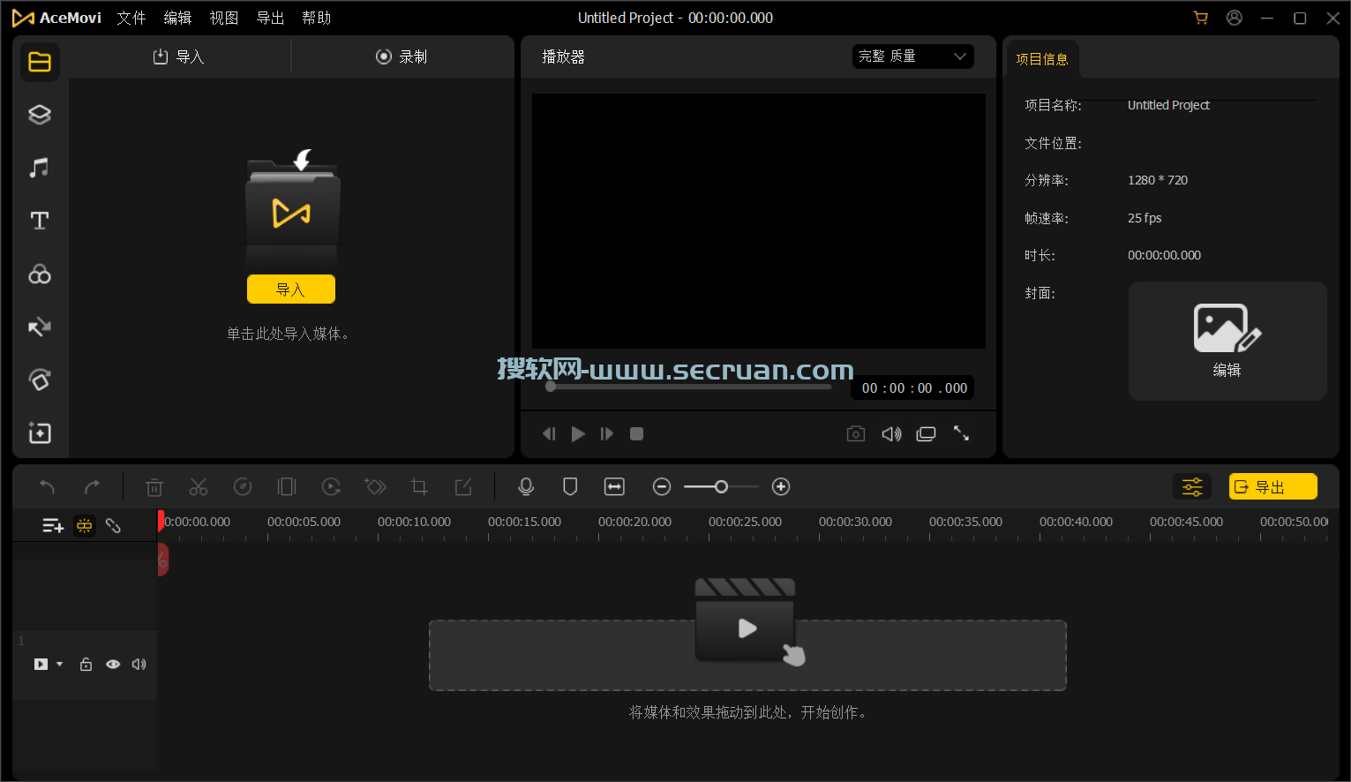Click the speed dial icon in toolbar
This screenshot has height=782, width=1351.
(x=243, y=486)
